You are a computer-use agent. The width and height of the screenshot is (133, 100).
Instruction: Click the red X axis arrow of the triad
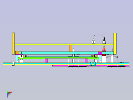coord(10,92)
